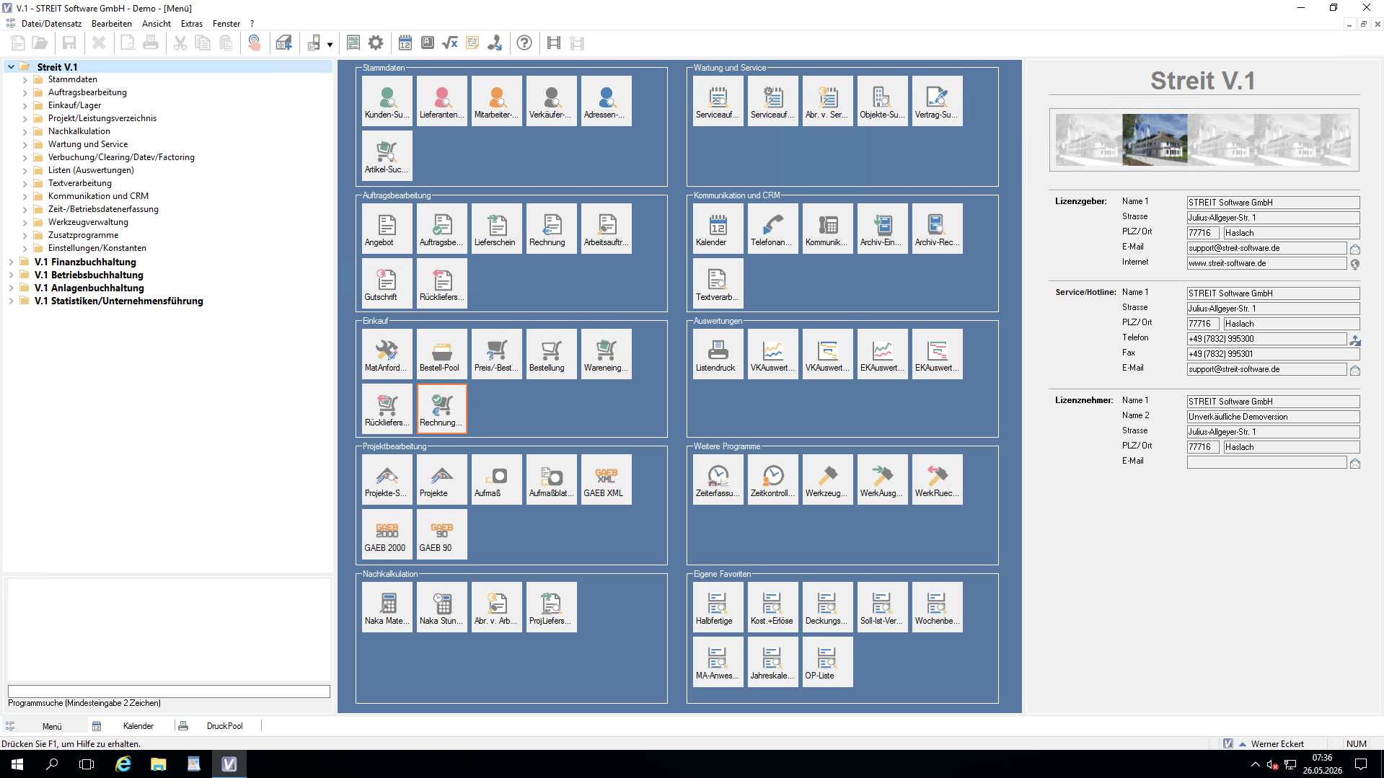Image resolution: width=1384 pixels, height=778 pixels.
Task: Open the Objekte-Suche tile
Action: 883,101
